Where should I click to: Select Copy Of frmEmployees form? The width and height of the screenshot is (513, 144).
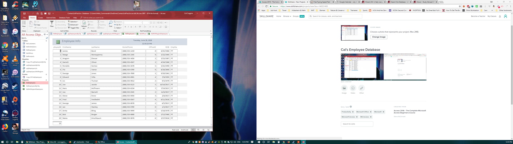point(34,77)
